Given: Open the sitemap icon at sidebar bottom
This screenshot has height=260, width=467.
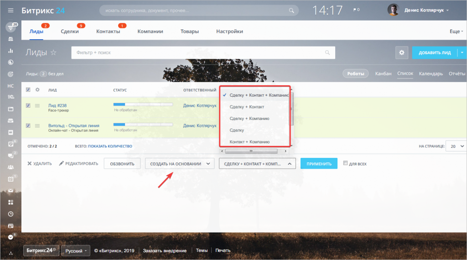Looking at the screenshot, I should coord(11,254).
